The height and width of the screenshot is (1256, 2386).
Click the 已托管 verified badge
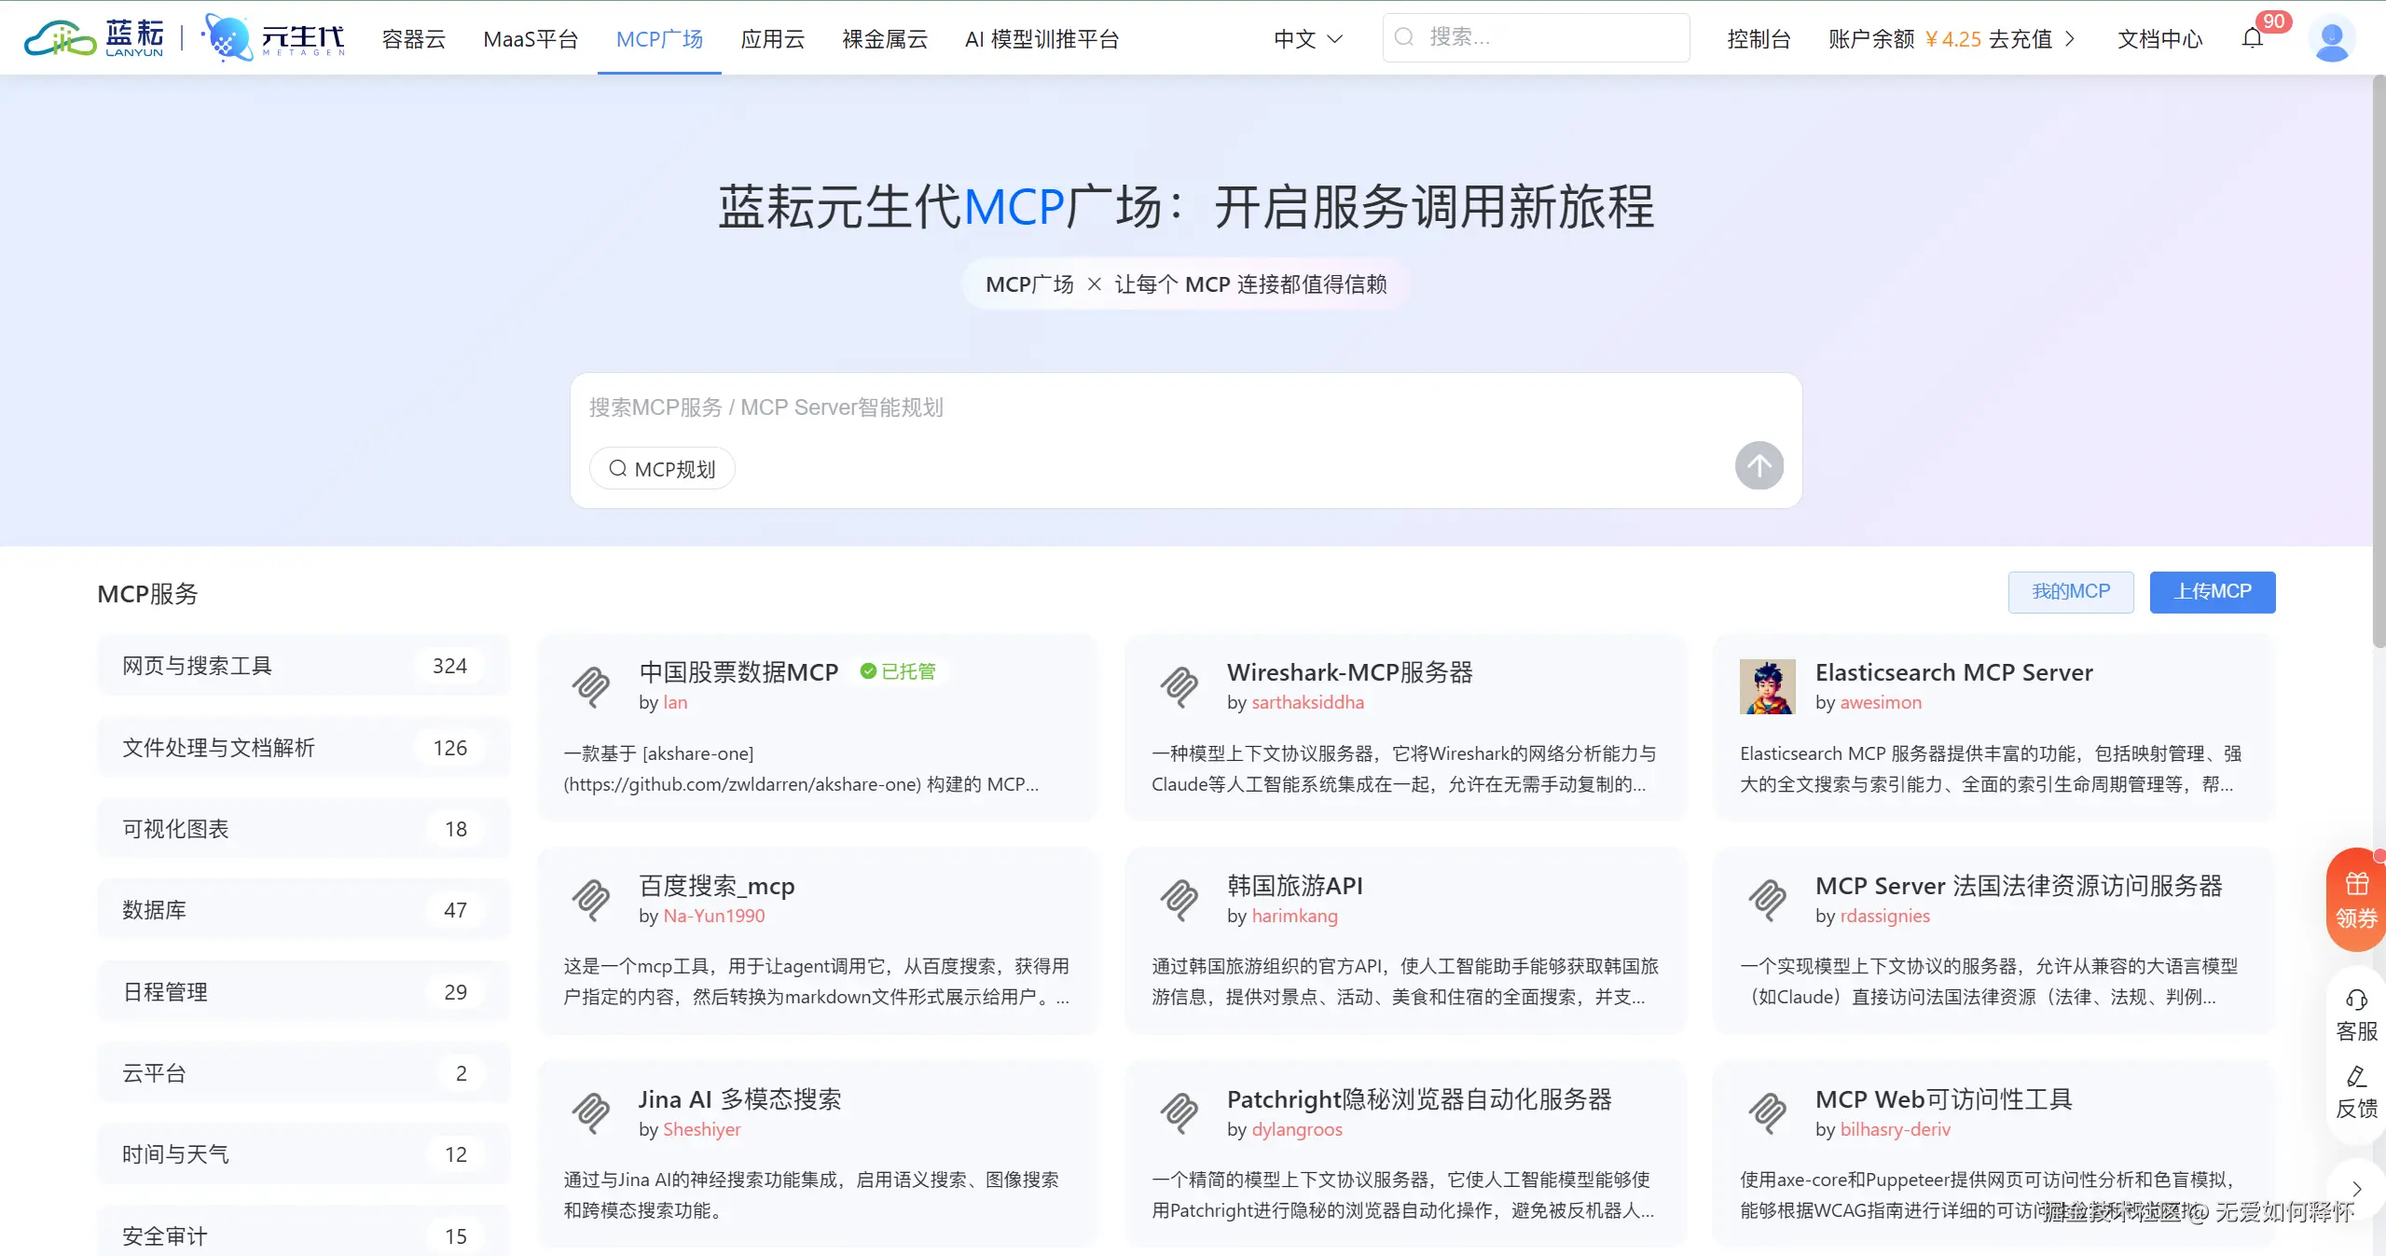pyautogui.click(x=897, y=671)
